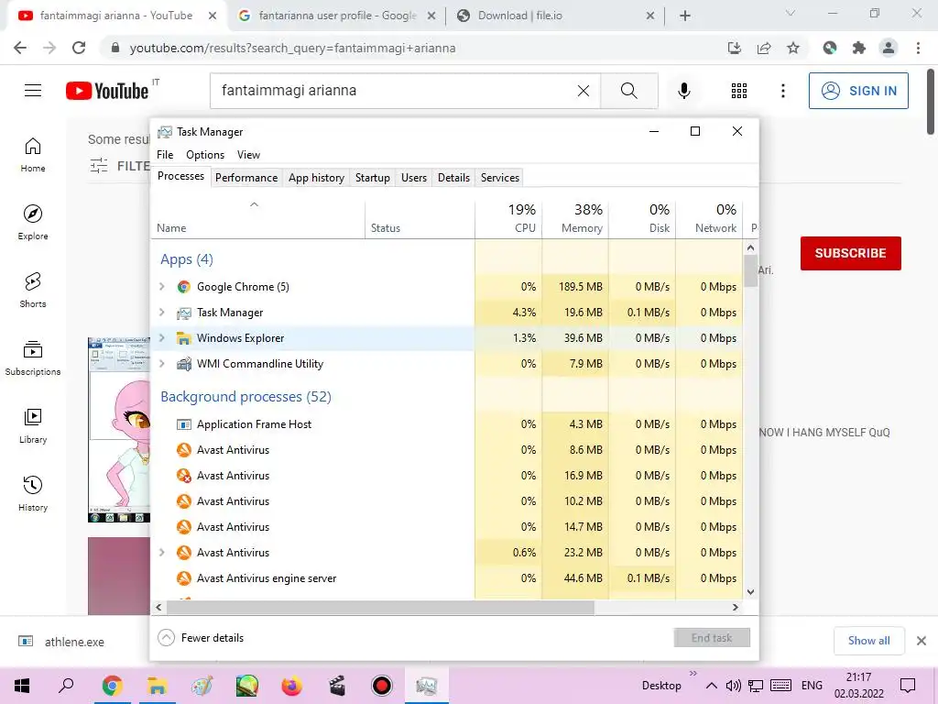Open Chrome extensions puzzle icon
This screenshot has height=704, width=938.
tap(859, 48)
